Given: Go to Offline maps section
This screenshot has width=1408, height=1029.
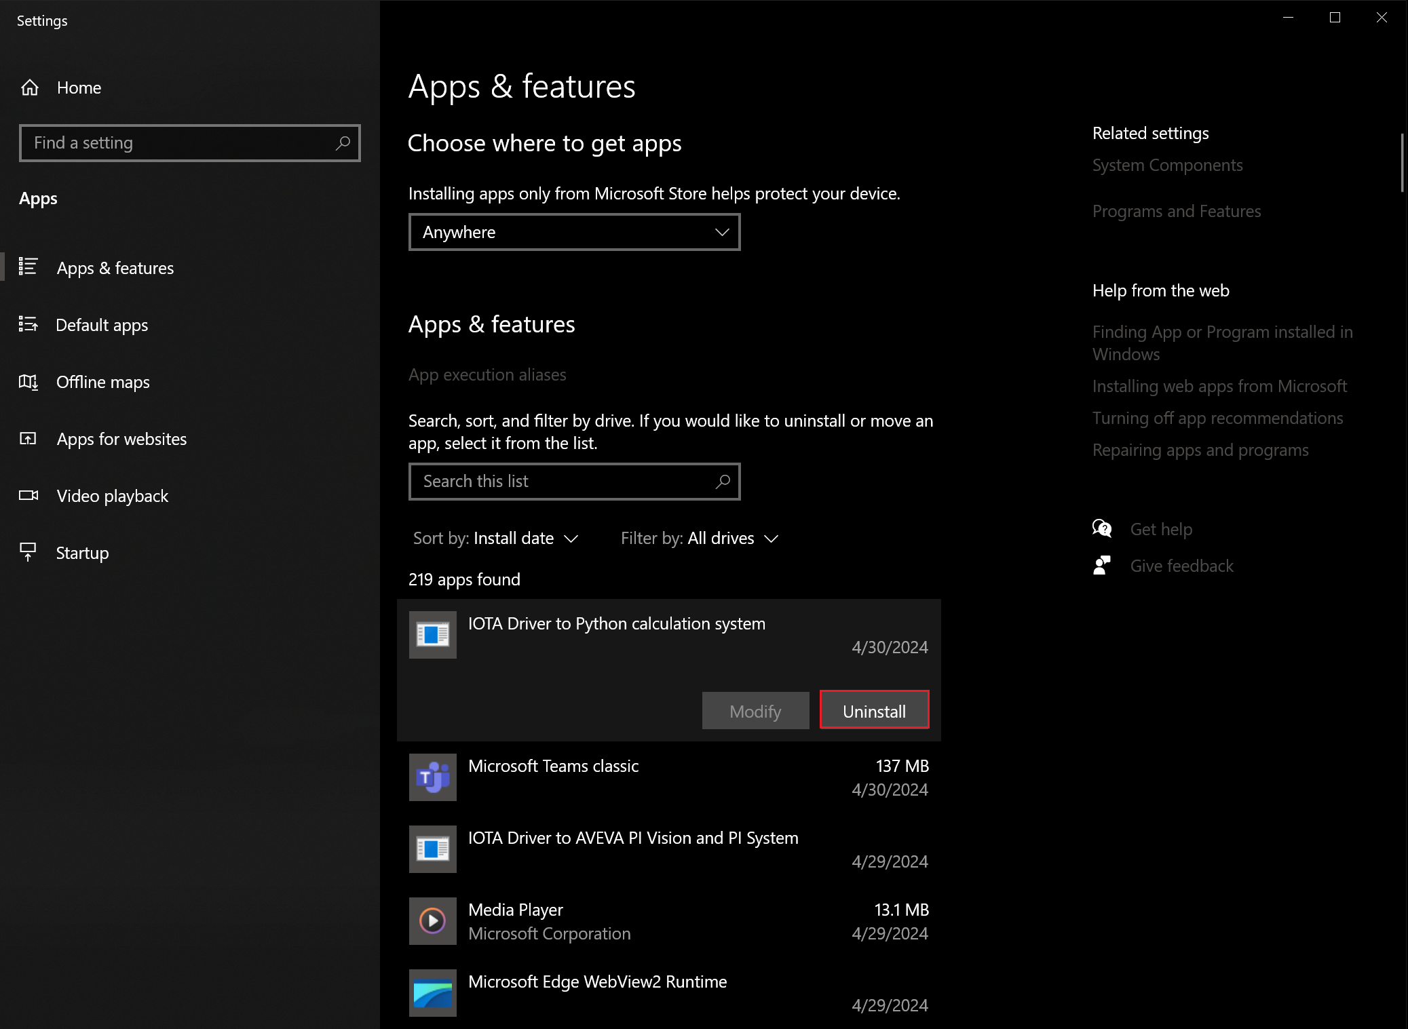Looking at the screenshot, I should pyautogui.click(x=190, y=382).
